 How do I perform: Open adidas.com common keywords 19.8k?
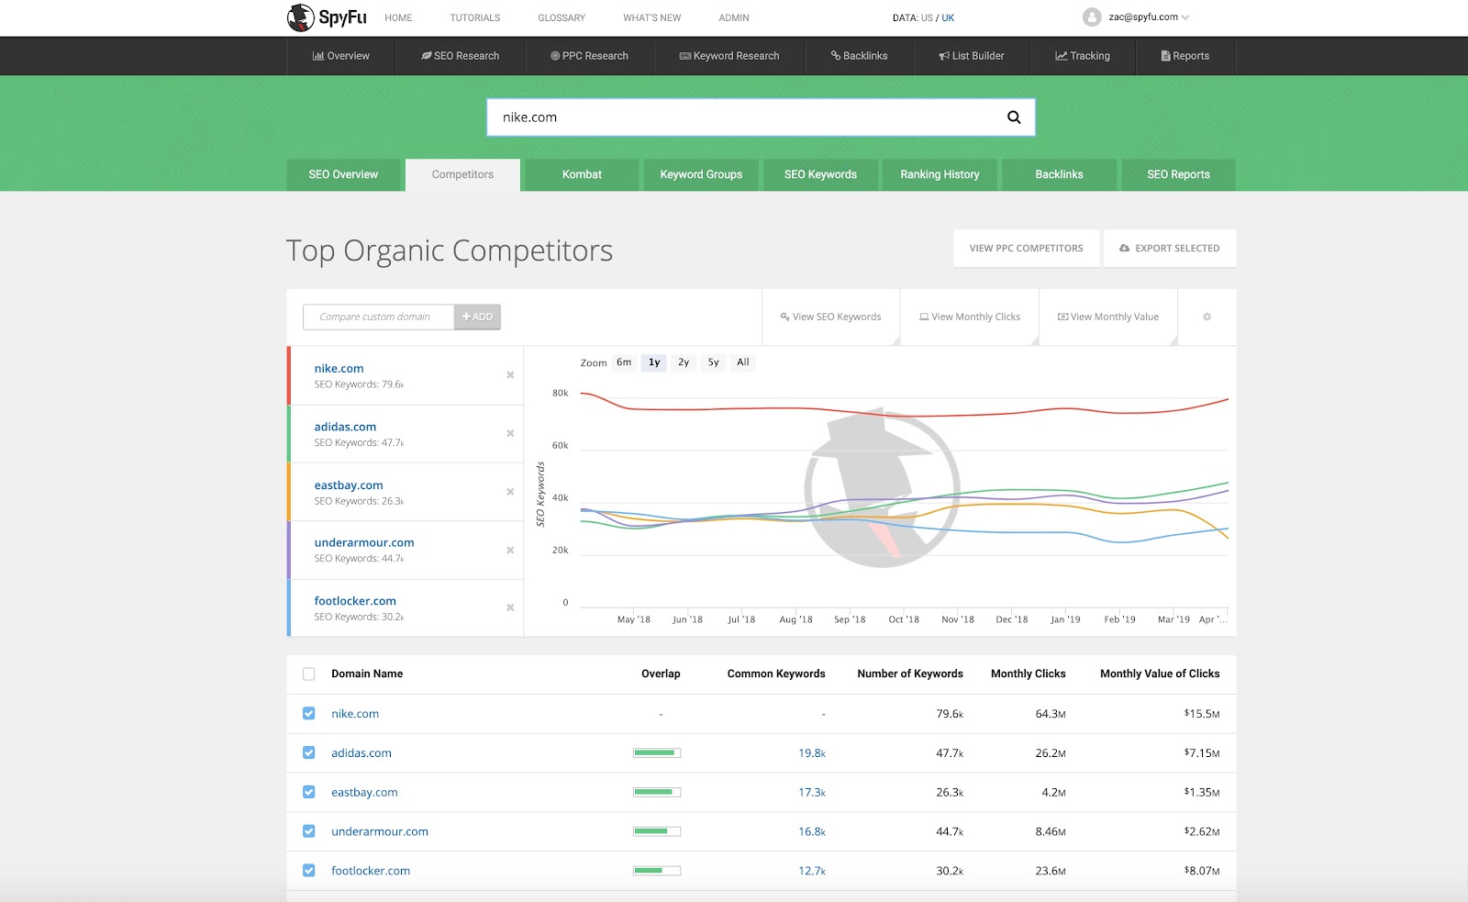[x=812, y=753]
